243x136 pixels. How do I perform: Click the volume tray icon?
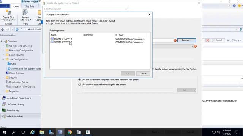point(219,132)
